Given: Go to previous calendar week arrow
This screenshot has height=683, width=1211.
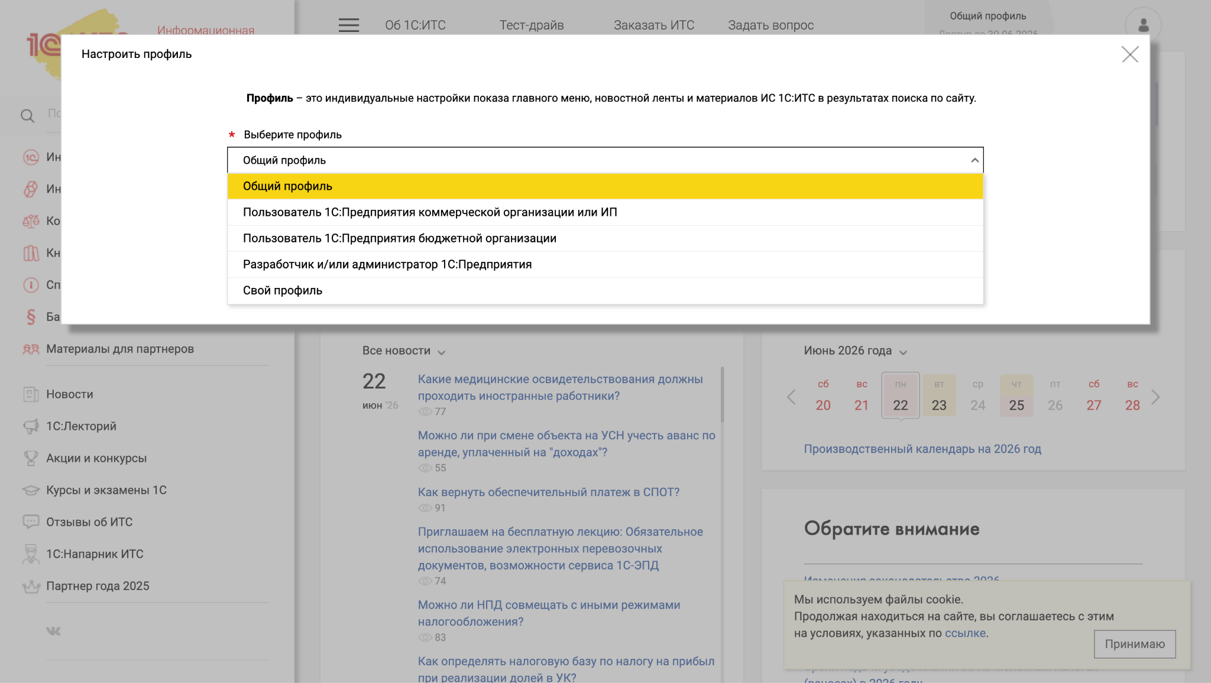Looking at the screenshot, I should click(791, 397).
